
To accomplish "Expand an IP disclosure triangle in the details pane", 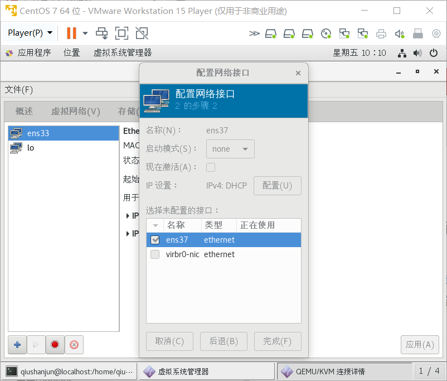I will 128,215.
